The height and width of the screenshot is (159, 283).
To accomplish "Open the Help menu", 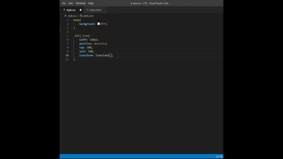I will pyautogui.click(x=91, y=3).
